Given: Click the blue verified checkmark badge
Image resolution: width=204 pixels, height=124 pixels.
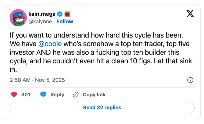Looking at the screenshot, I should click(60, 14).
